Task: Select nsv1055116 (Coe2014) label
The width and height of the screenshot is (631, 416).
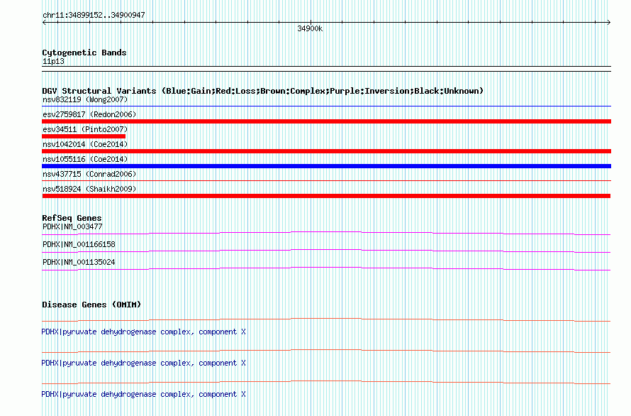Action: pyautogui.click(x=85, y=159)
